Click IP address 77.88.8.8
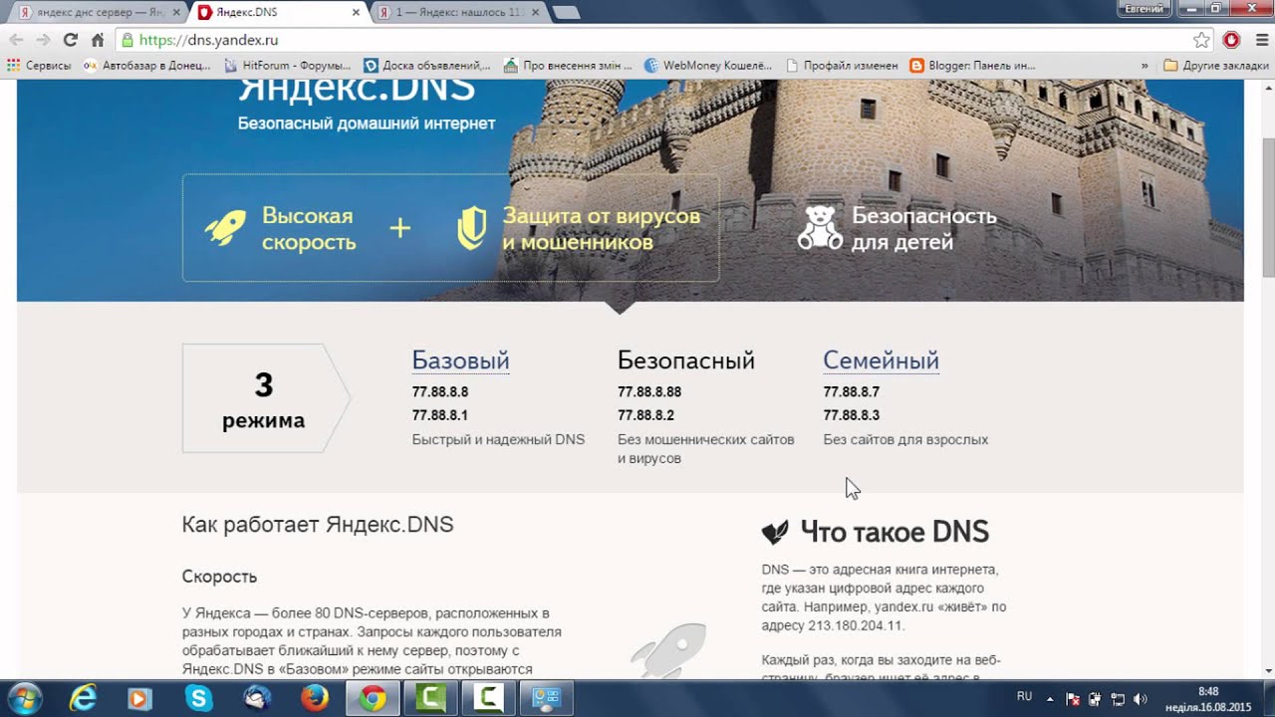Image resolution: width=1275 pixels, height=717 pixels. pyautogui.click(x=440, y=392)
